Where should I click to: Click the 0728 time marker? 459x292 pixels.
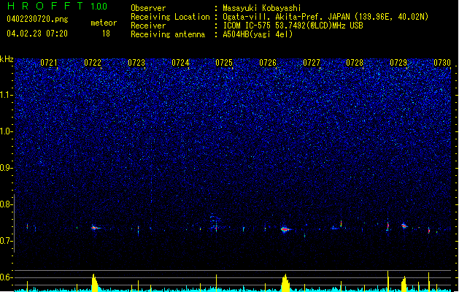pyautogui.click(x=355, y=63)
